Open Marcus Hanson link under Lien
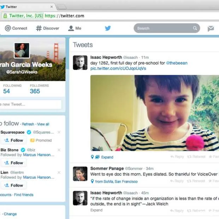 39,177
